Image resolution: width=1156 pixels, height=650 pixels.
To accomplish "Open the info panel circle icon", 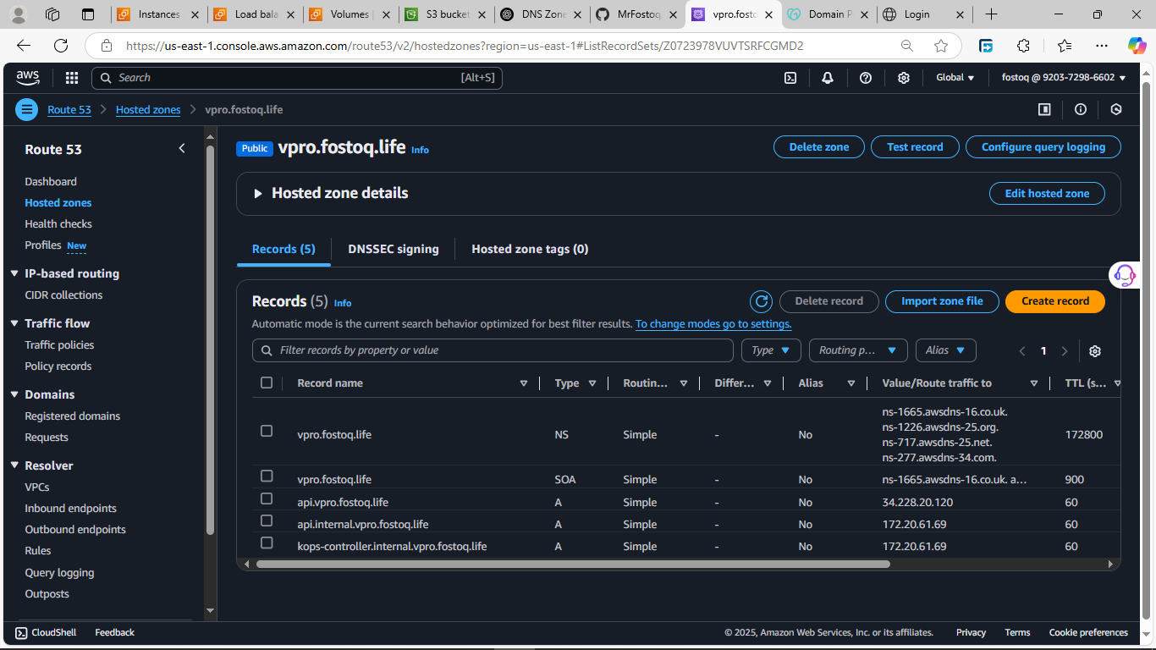I will (x=1081, y=109).
